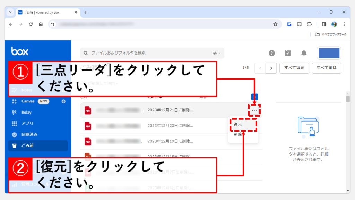This screenshot has height=200, width=355.
Task: Open the notifications bell
Action: [304, 53]
